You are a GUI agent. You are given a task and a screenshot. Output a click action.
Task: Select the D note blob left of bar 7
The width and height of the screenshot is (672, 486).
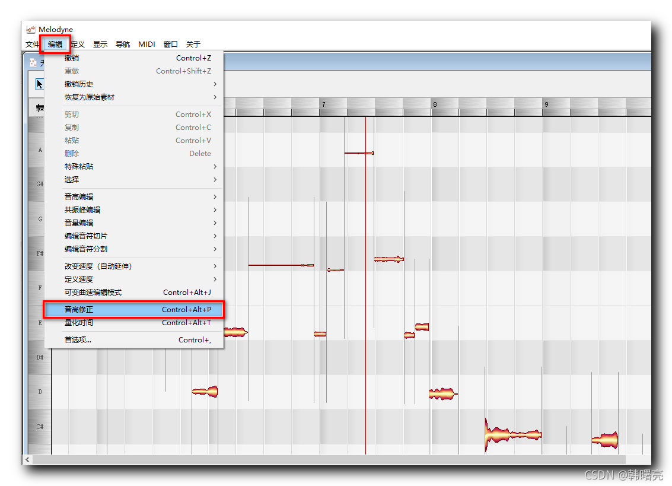click(205, 391)
